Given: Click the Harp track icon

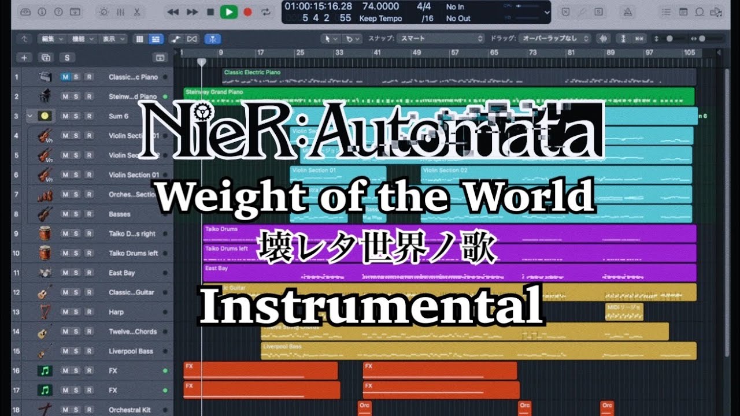Looking at the screenshot, I should (x=45, y=312).
